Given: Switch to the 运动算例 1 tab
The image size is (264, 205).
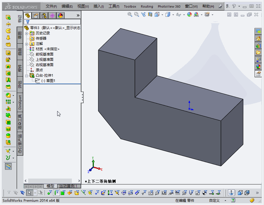Looking at the screenshot, I should 69,186.
